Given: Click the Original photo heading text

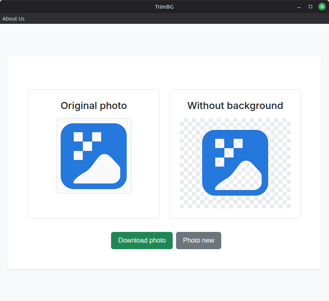Looking at the screenshot, I should pos(93,106).
